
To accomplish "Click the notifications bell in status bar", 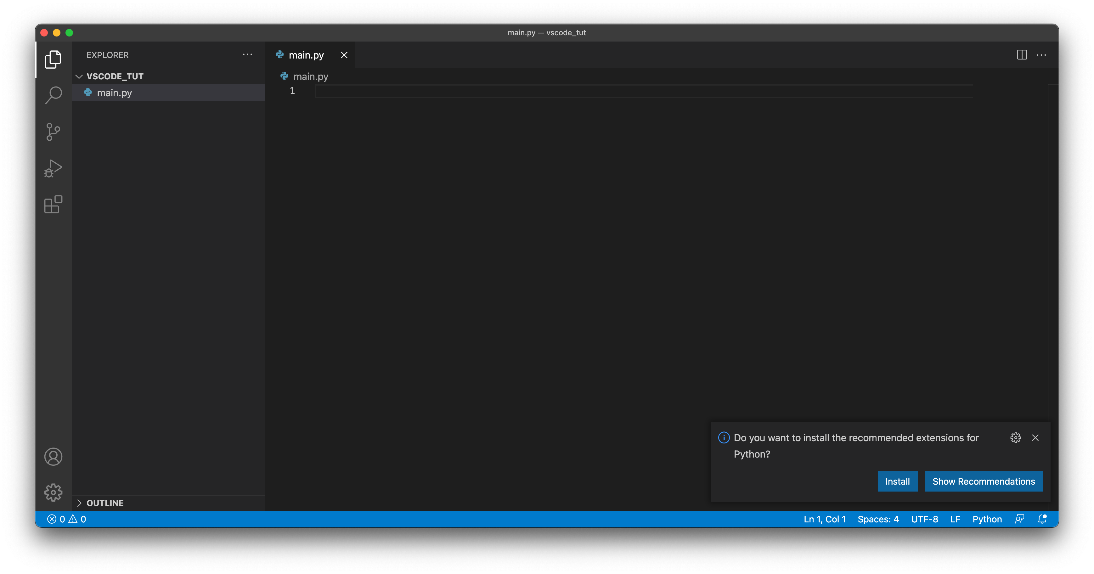I will pyautogui.click(x=1042, y=519).
